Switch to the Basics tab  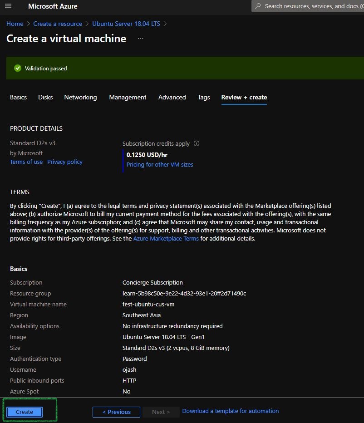pos(18,98)
